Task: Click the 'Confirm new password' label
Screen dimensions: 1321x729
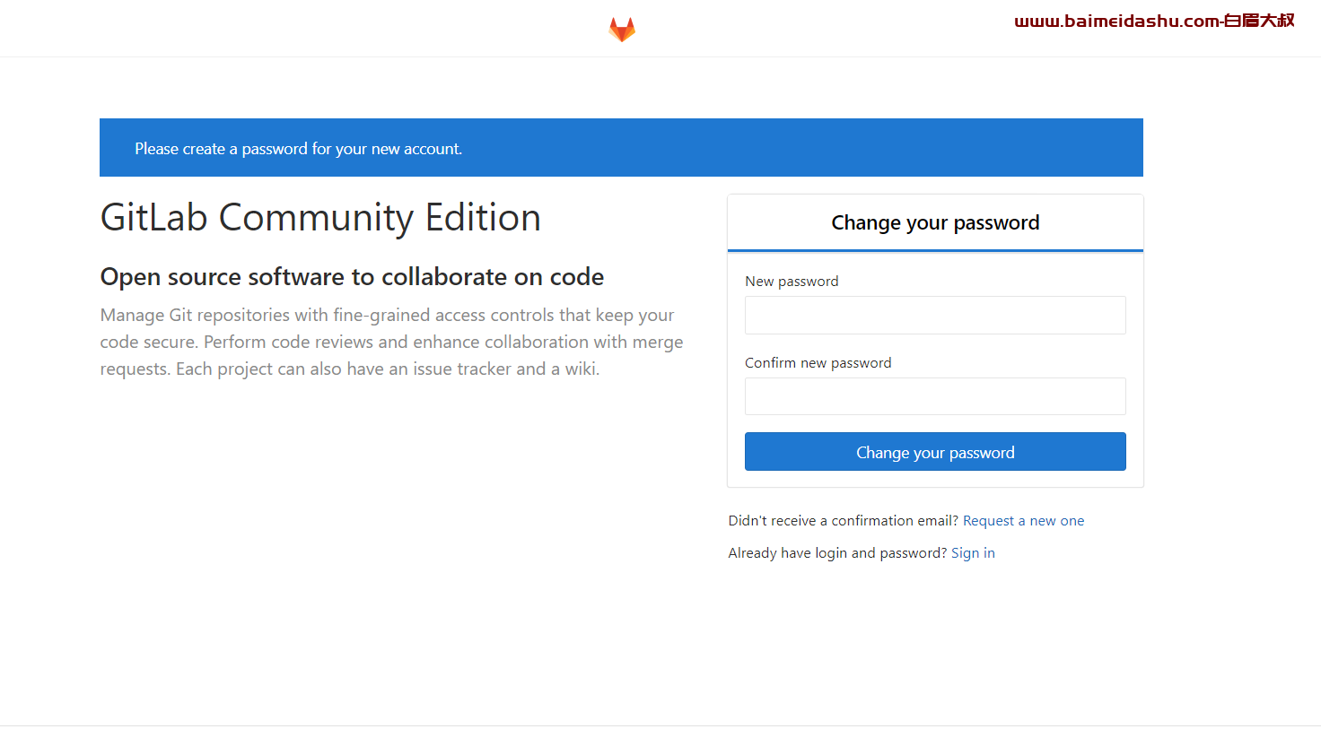Action: (818, 363)
